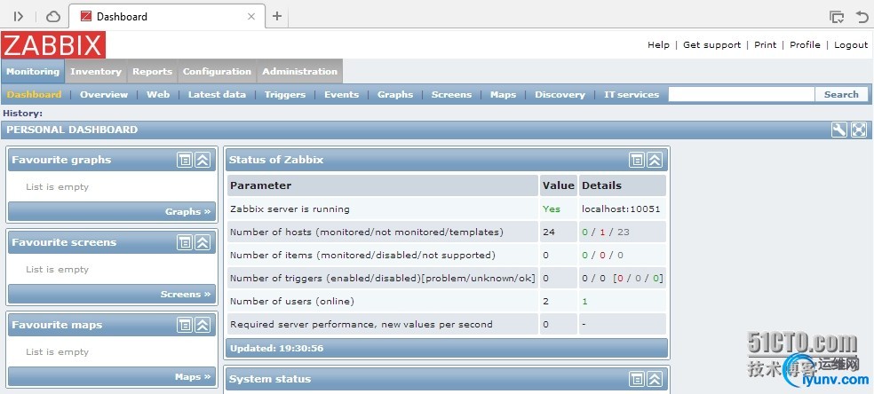This screenshot has width=874, height=394.
Task: Click 'Required server performance' row text
Action: (x=362, y=324)
